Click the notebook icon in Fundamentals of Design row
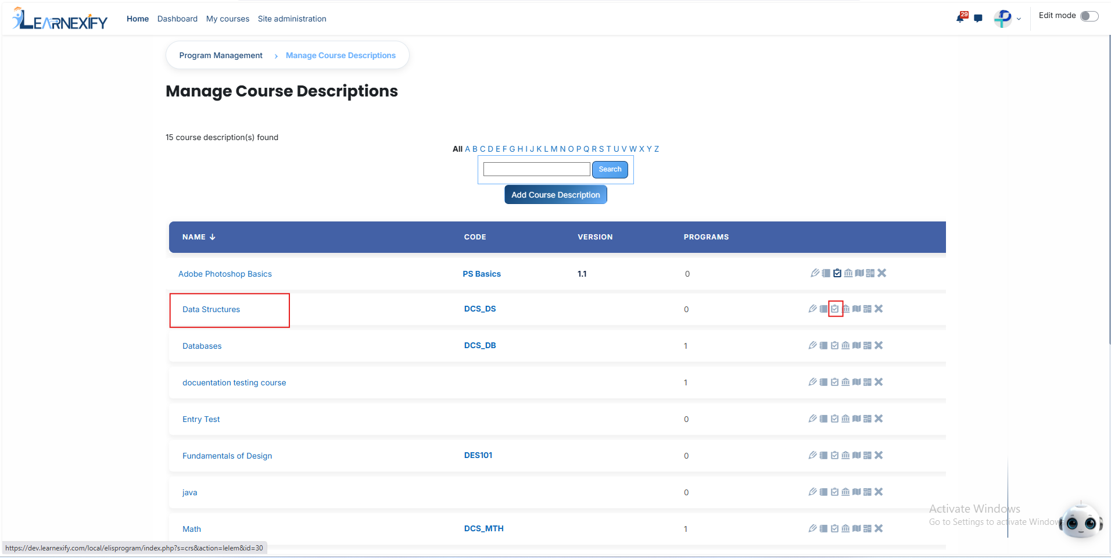Image resolution: width=1111 pixels, height=558 pixels. click(824, 455)
